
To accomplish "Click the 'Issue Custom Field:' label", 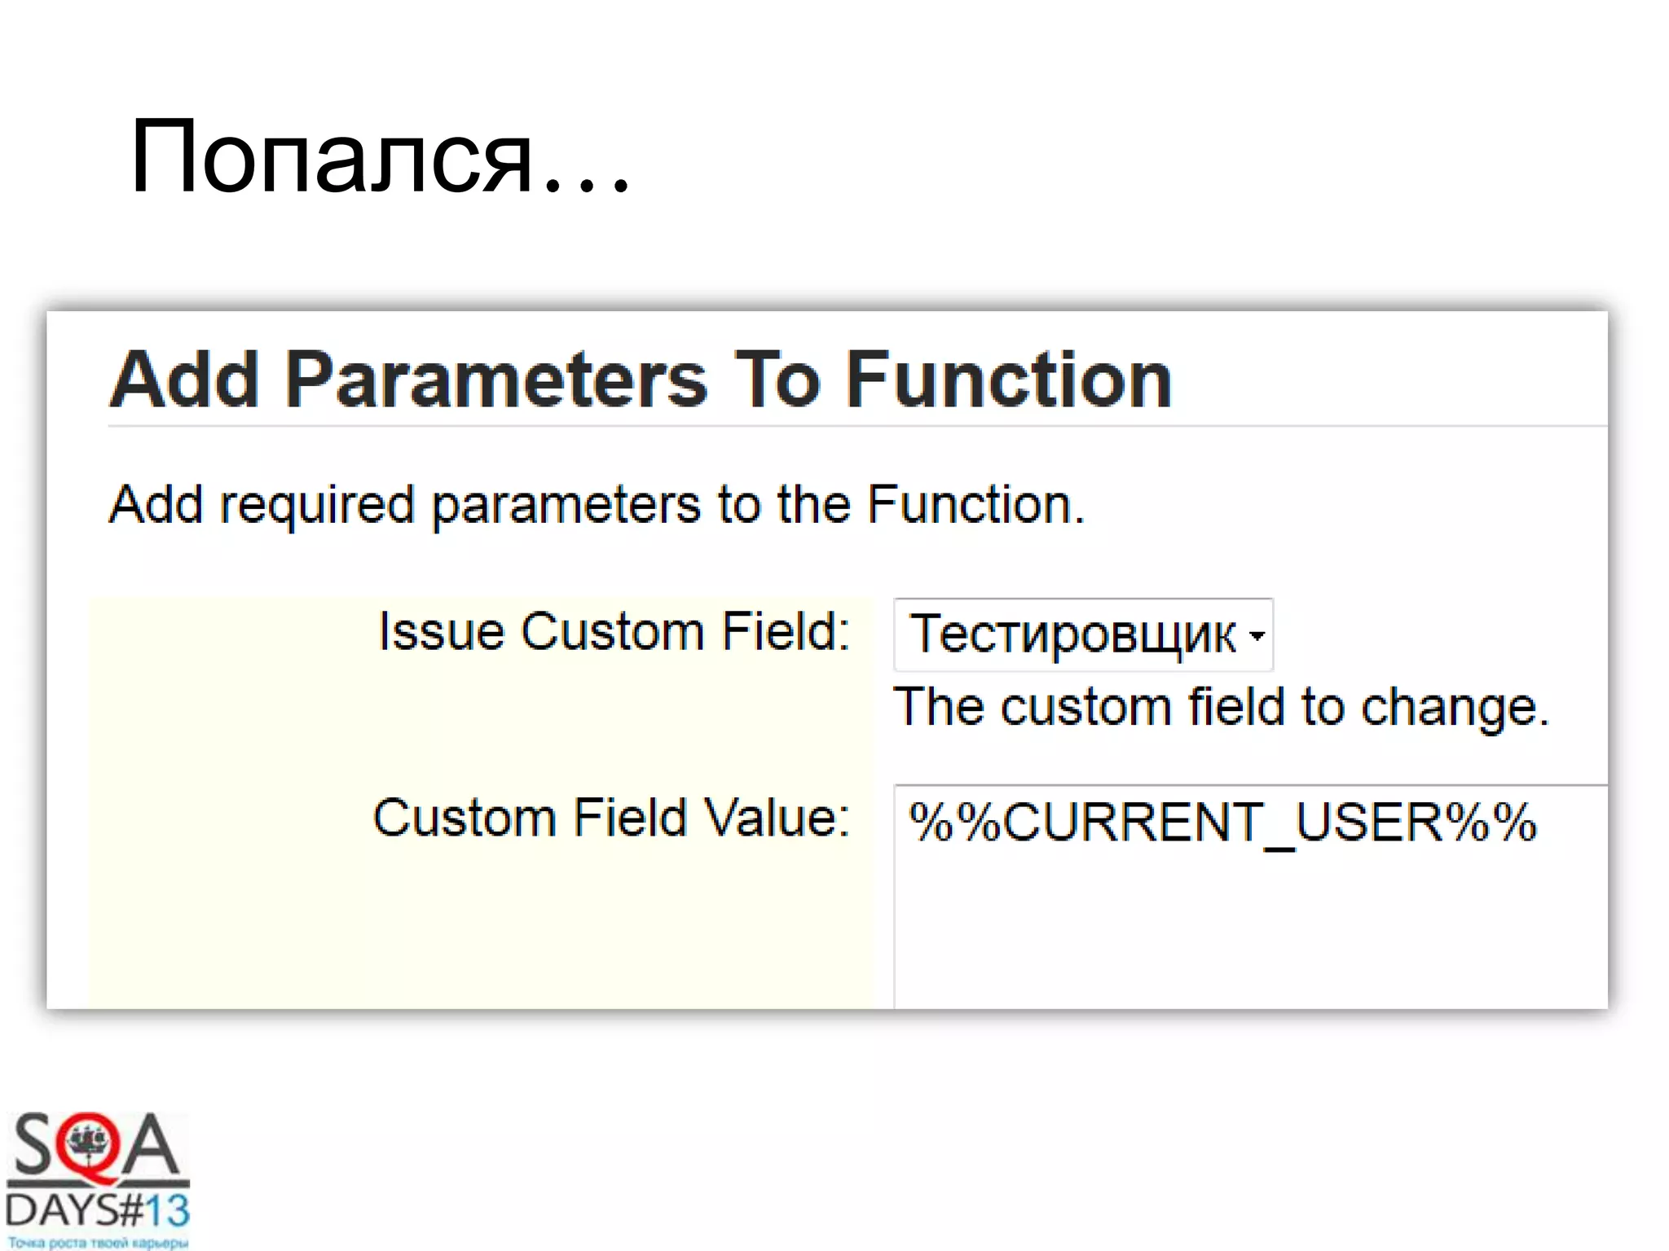I will (x=614, y=631).
